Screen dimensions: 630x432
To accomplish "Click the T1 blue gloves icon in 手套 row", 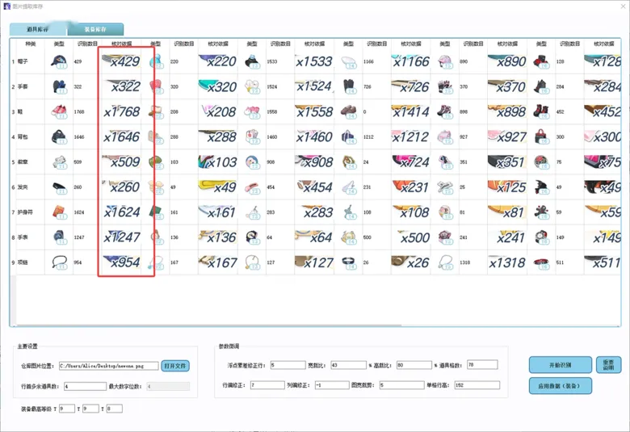I will 59,86.
